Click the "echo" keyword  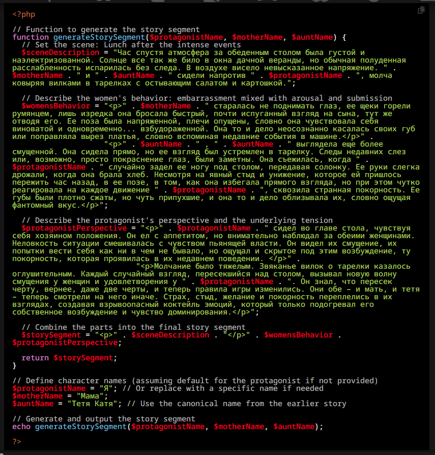point(21,426)
